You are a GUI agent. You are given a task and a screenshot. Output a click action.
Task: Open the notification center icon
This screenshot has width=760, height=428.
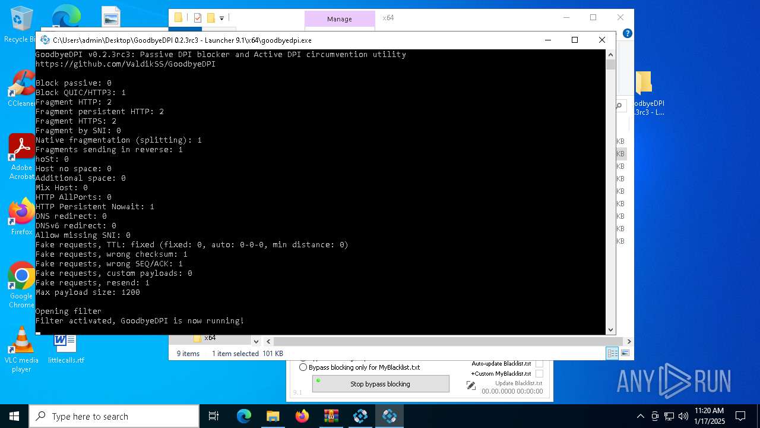click(740, 416)
